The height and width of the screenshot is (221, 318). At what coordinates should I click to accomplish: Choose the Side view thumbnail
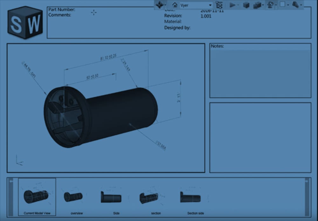111,197
